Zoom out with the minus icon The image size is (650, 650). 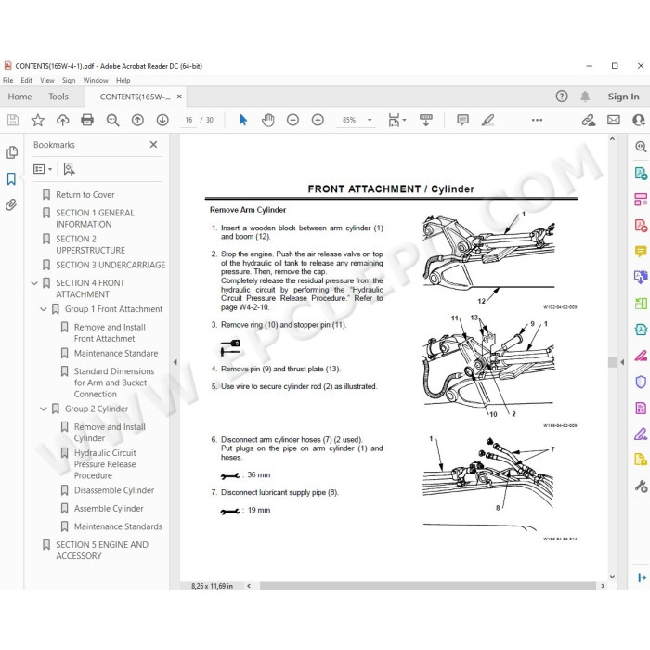(293, 120)
